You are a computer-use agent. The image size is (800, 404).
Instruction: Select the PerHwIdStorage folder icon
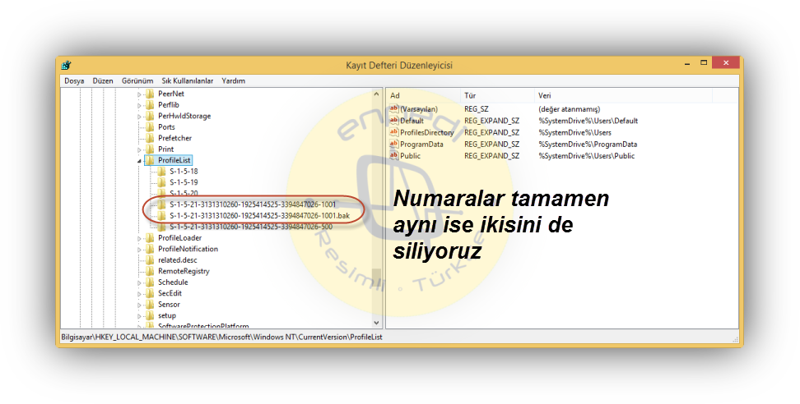tap(150, 116)
